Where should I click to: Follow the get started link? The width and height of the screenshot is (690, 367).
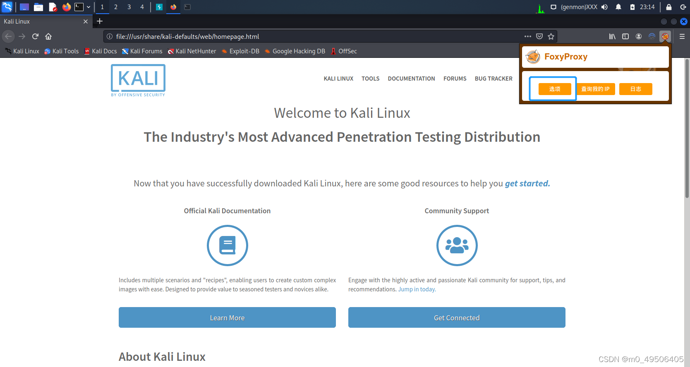527,183
